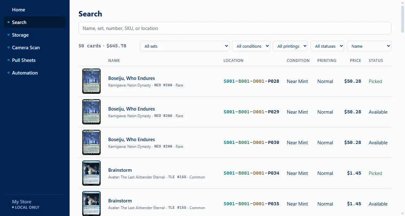405x216 pixels.
Task: Open Automation section
Action: coord(35,73)
